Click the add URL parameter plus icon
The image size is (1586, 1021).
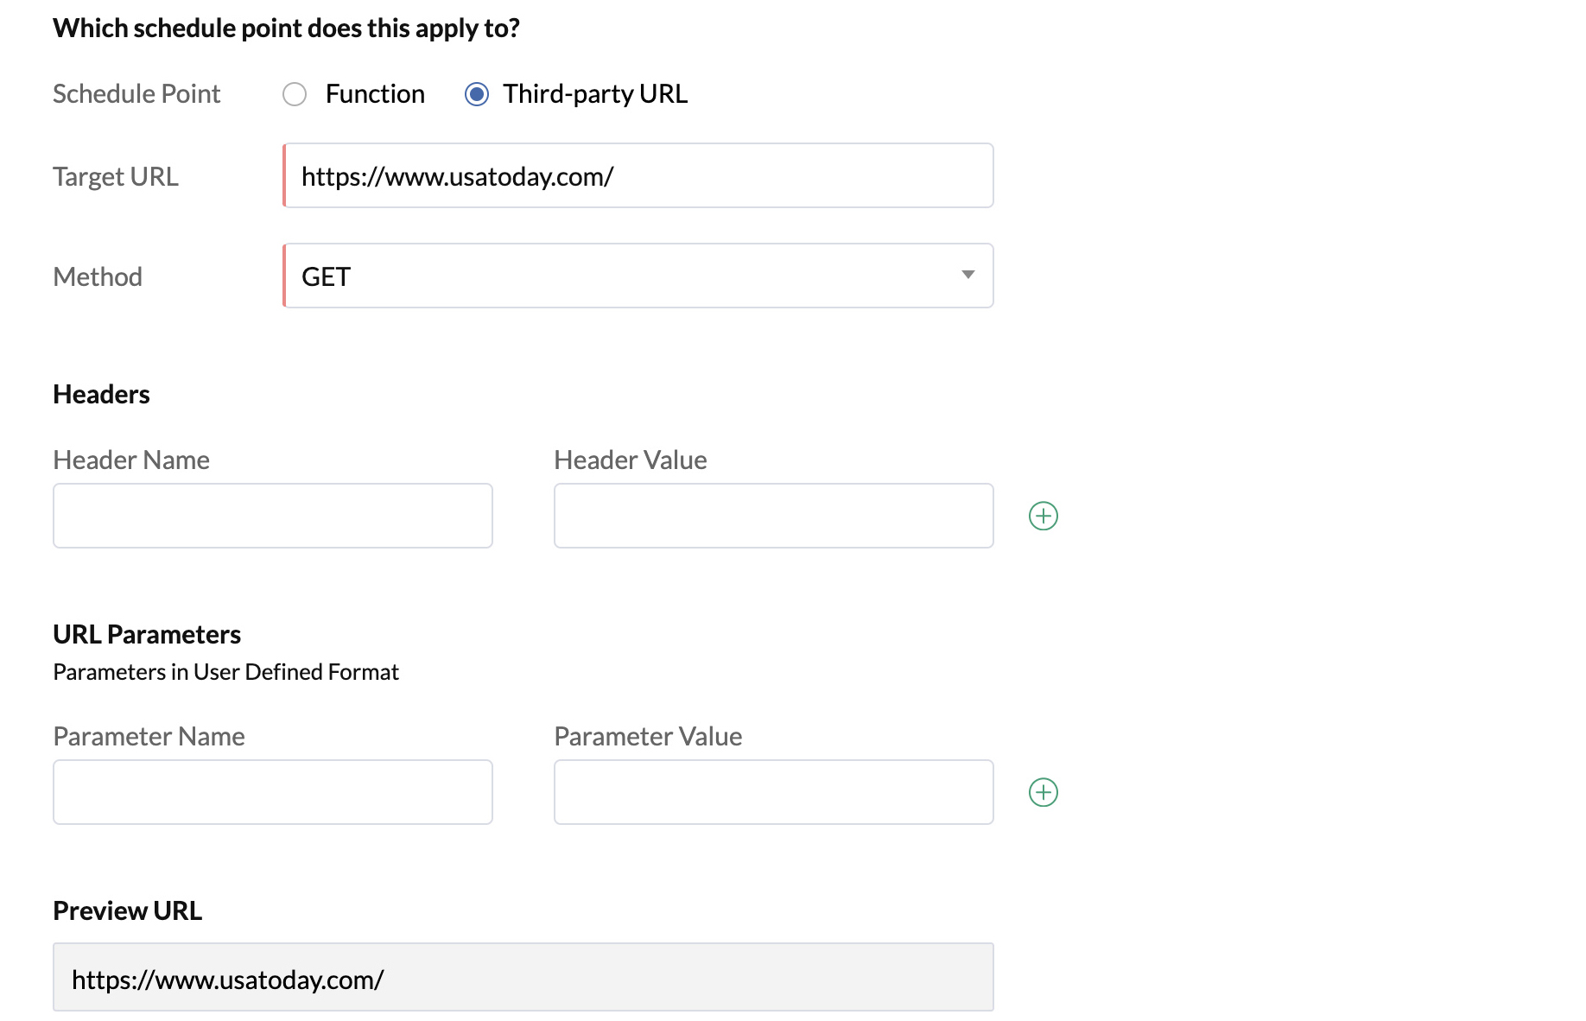click(x=1044, y=792)
